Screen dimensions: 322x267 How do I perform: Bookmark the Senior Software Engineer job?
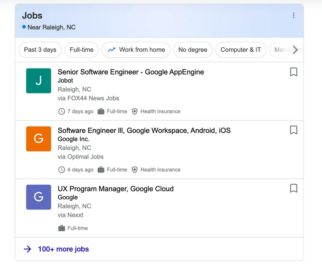pos(294,72)
